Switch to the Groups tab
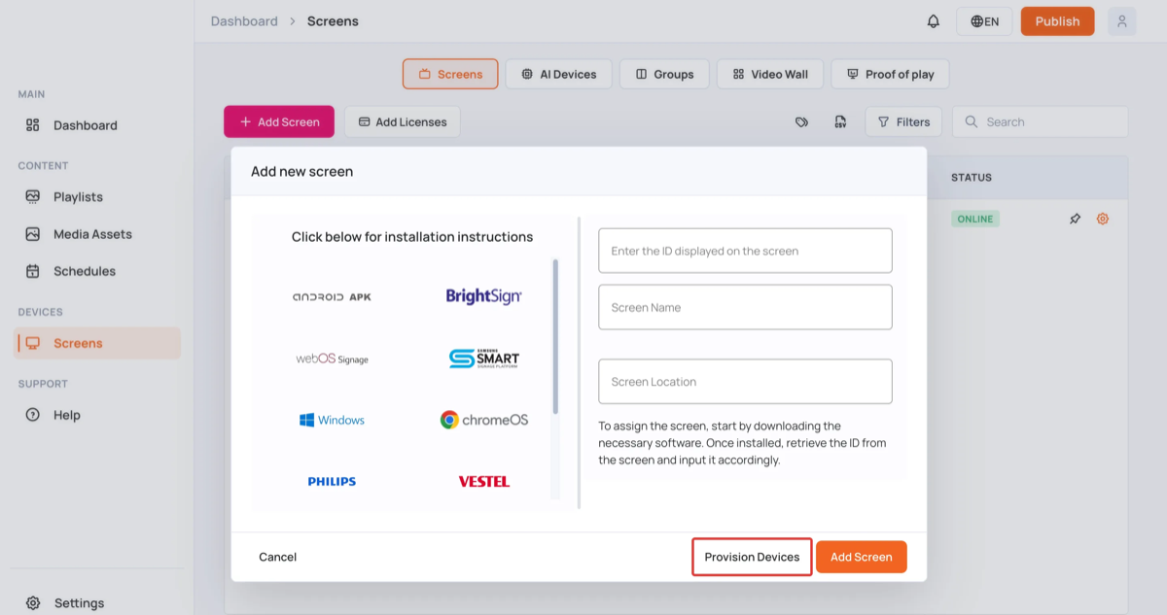Viewport: 1167px width, 615px height. (664, 74)
